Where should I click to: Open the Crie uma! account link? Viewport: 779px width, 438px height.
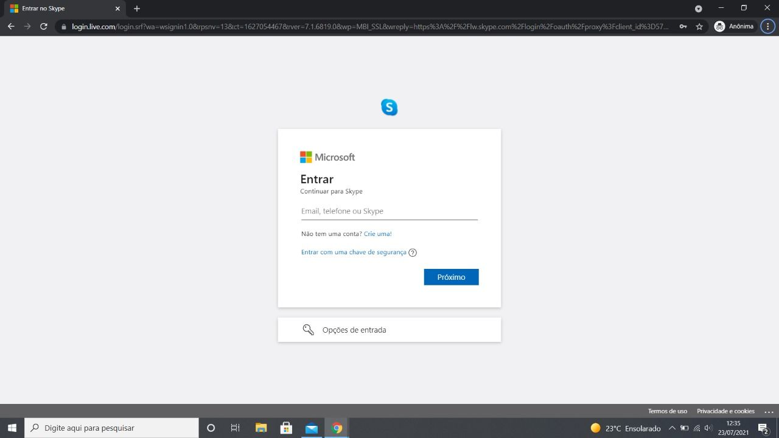[377, 234]
